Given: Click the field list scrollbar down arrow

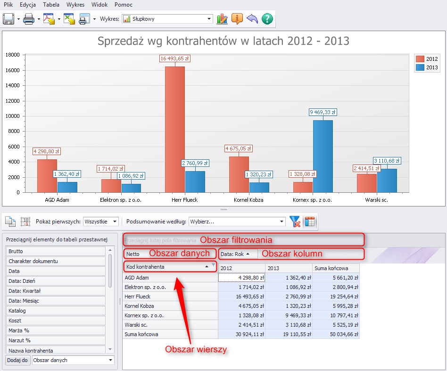Looking at the screenshot, I should 110,349.
